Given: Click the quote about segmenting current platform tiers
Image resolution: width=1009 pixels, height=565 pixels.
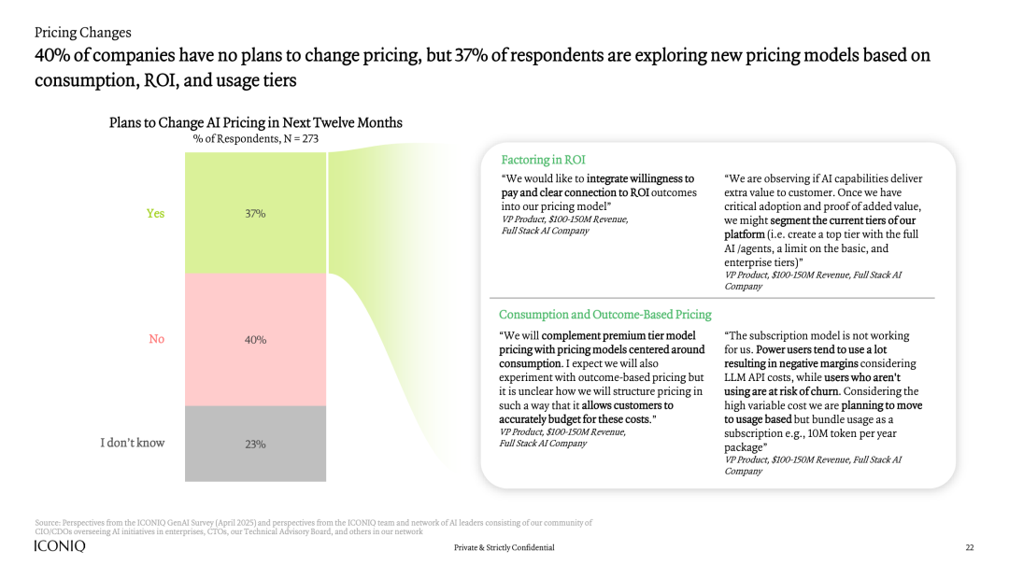Looking at the screenshot, I should point(824,220).
